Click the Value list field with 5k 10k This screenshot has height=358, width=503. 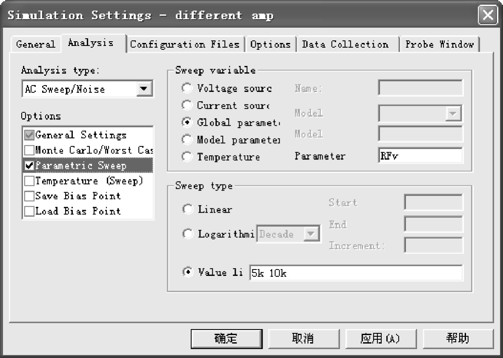(x=356, y=273)
